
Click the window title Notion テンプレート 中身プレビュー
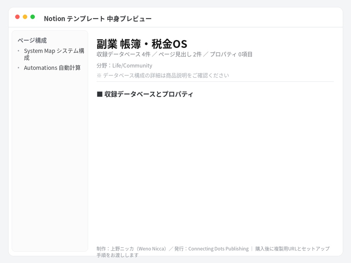pos(98,18)
